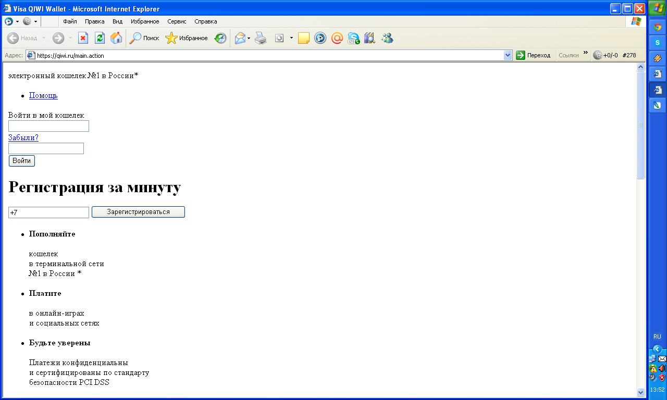Follow the Помощь link
The image size is (667, 400).
(43, 95)
